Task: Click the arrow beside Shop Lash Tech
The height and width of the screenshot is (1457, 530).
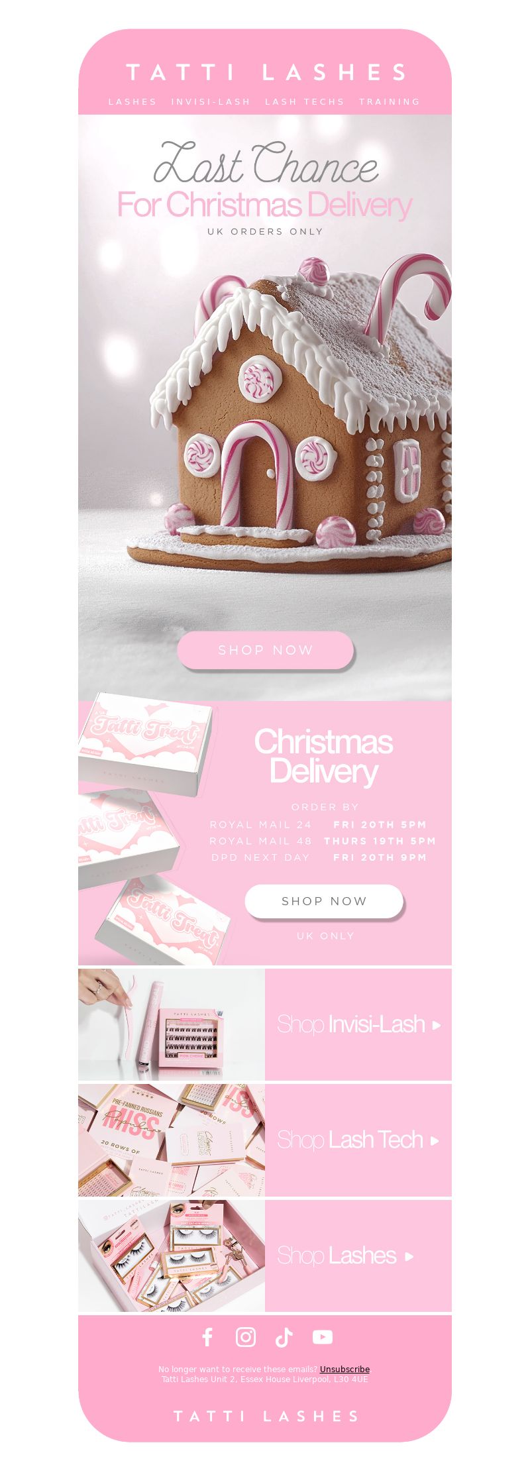Action: 435,1140
